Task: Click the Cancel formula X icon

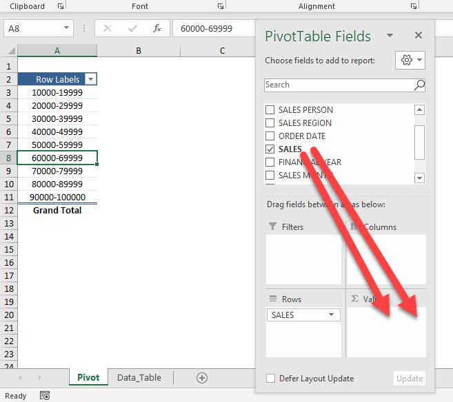Action: 108,28
